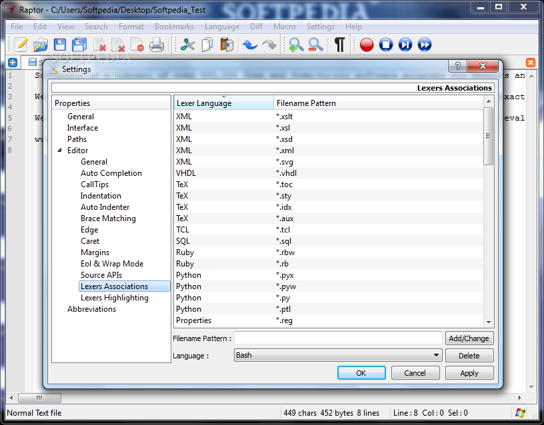Select the TeX *.sty row
The height and width of the screenshot is (425, 544).
pyautogui.click(x=328, y=196)
